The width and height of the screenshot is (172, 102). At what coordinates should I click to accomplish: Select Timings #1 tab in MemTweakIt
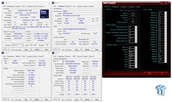click(108, 7)
